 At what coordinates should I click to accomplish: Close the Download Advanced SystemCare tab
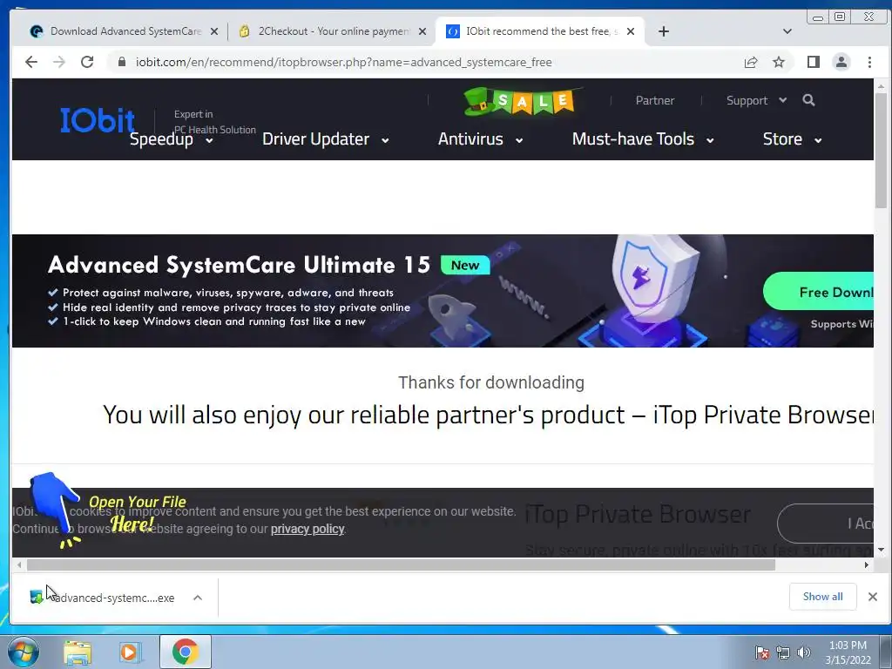click(214, 31)
